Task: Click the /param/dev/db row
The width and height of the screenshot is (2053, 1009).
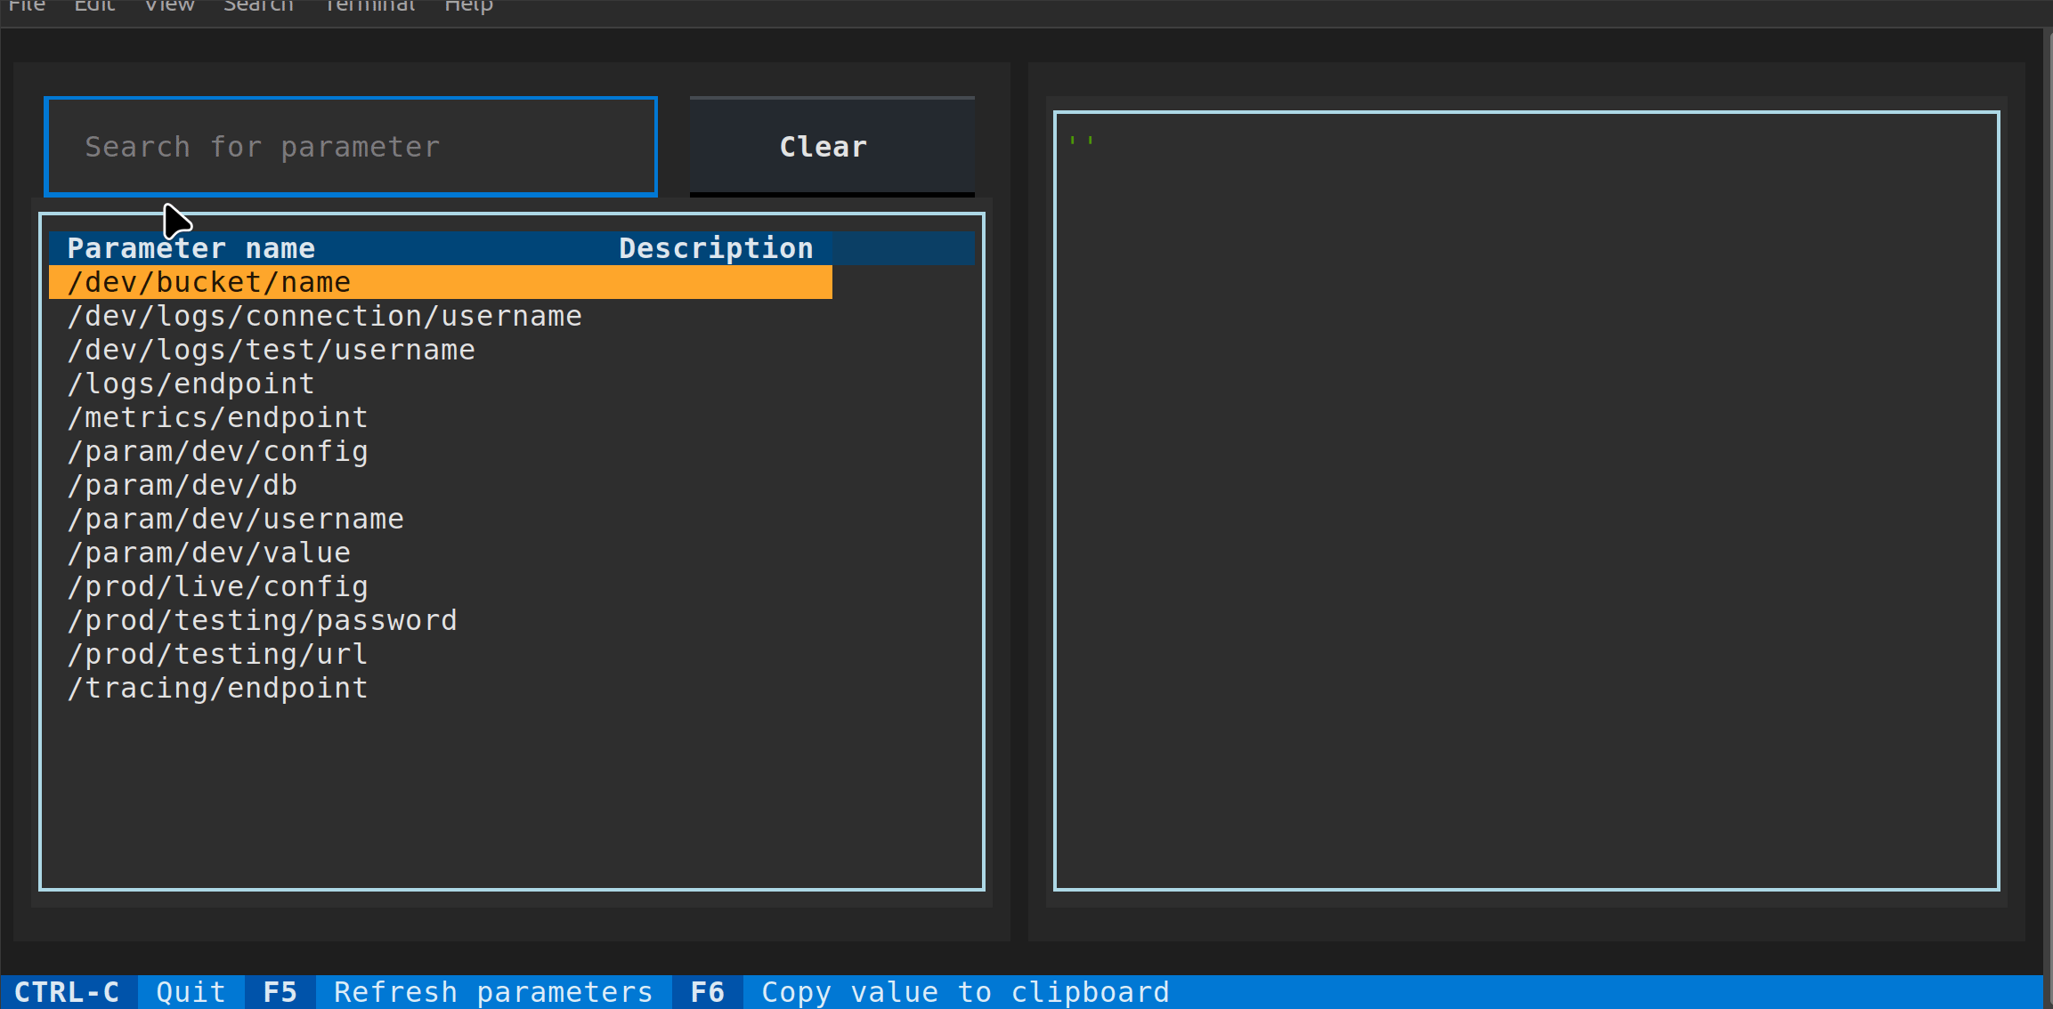Action: [183, 485]
